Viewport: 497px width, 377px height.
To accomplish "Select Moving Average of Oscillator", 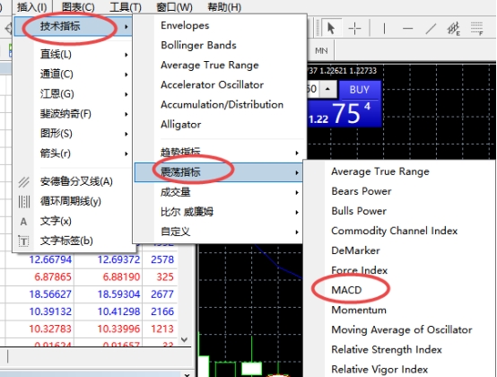I will click(402, 329).
